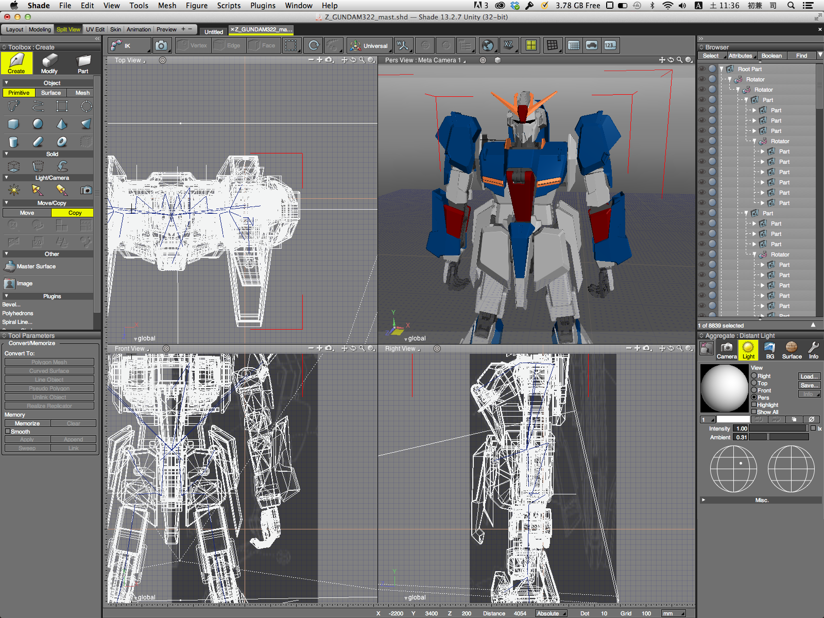
Task: Click the Spotlight search icon in menu bar
Action: click(791, 6)
